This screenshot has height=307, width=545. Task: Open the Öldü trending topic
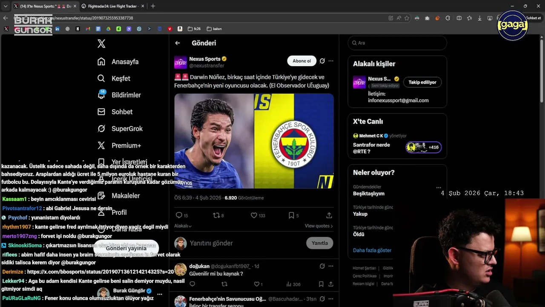point(359,234)
